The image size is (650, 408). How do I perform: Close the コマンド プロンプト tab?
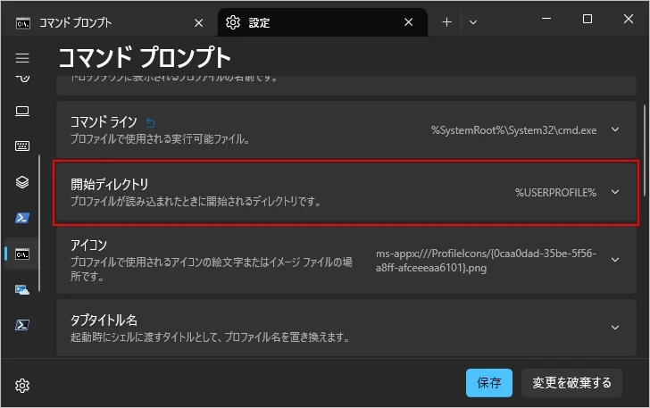(x=199, y=23)
